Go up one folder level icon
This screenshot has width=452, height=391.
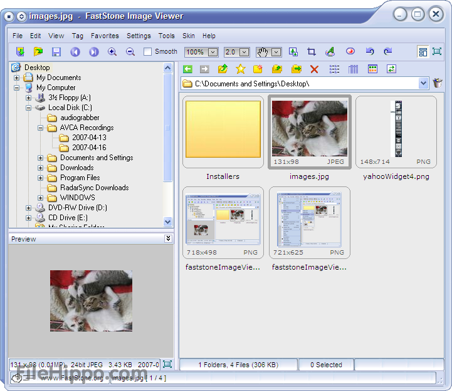[223, 69]
